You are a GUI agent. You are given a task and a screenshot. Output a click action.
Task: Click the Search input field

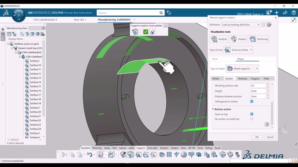point(128,13)
